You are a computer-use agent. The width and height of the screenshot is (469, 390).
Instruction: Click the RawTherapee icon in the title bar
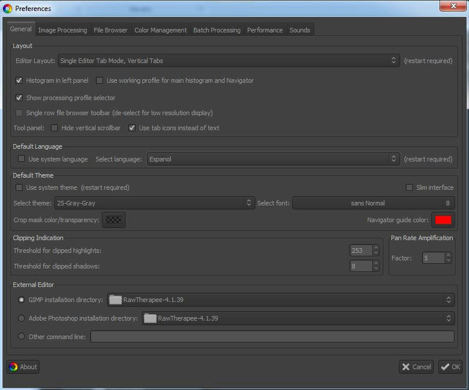point(8,8)
